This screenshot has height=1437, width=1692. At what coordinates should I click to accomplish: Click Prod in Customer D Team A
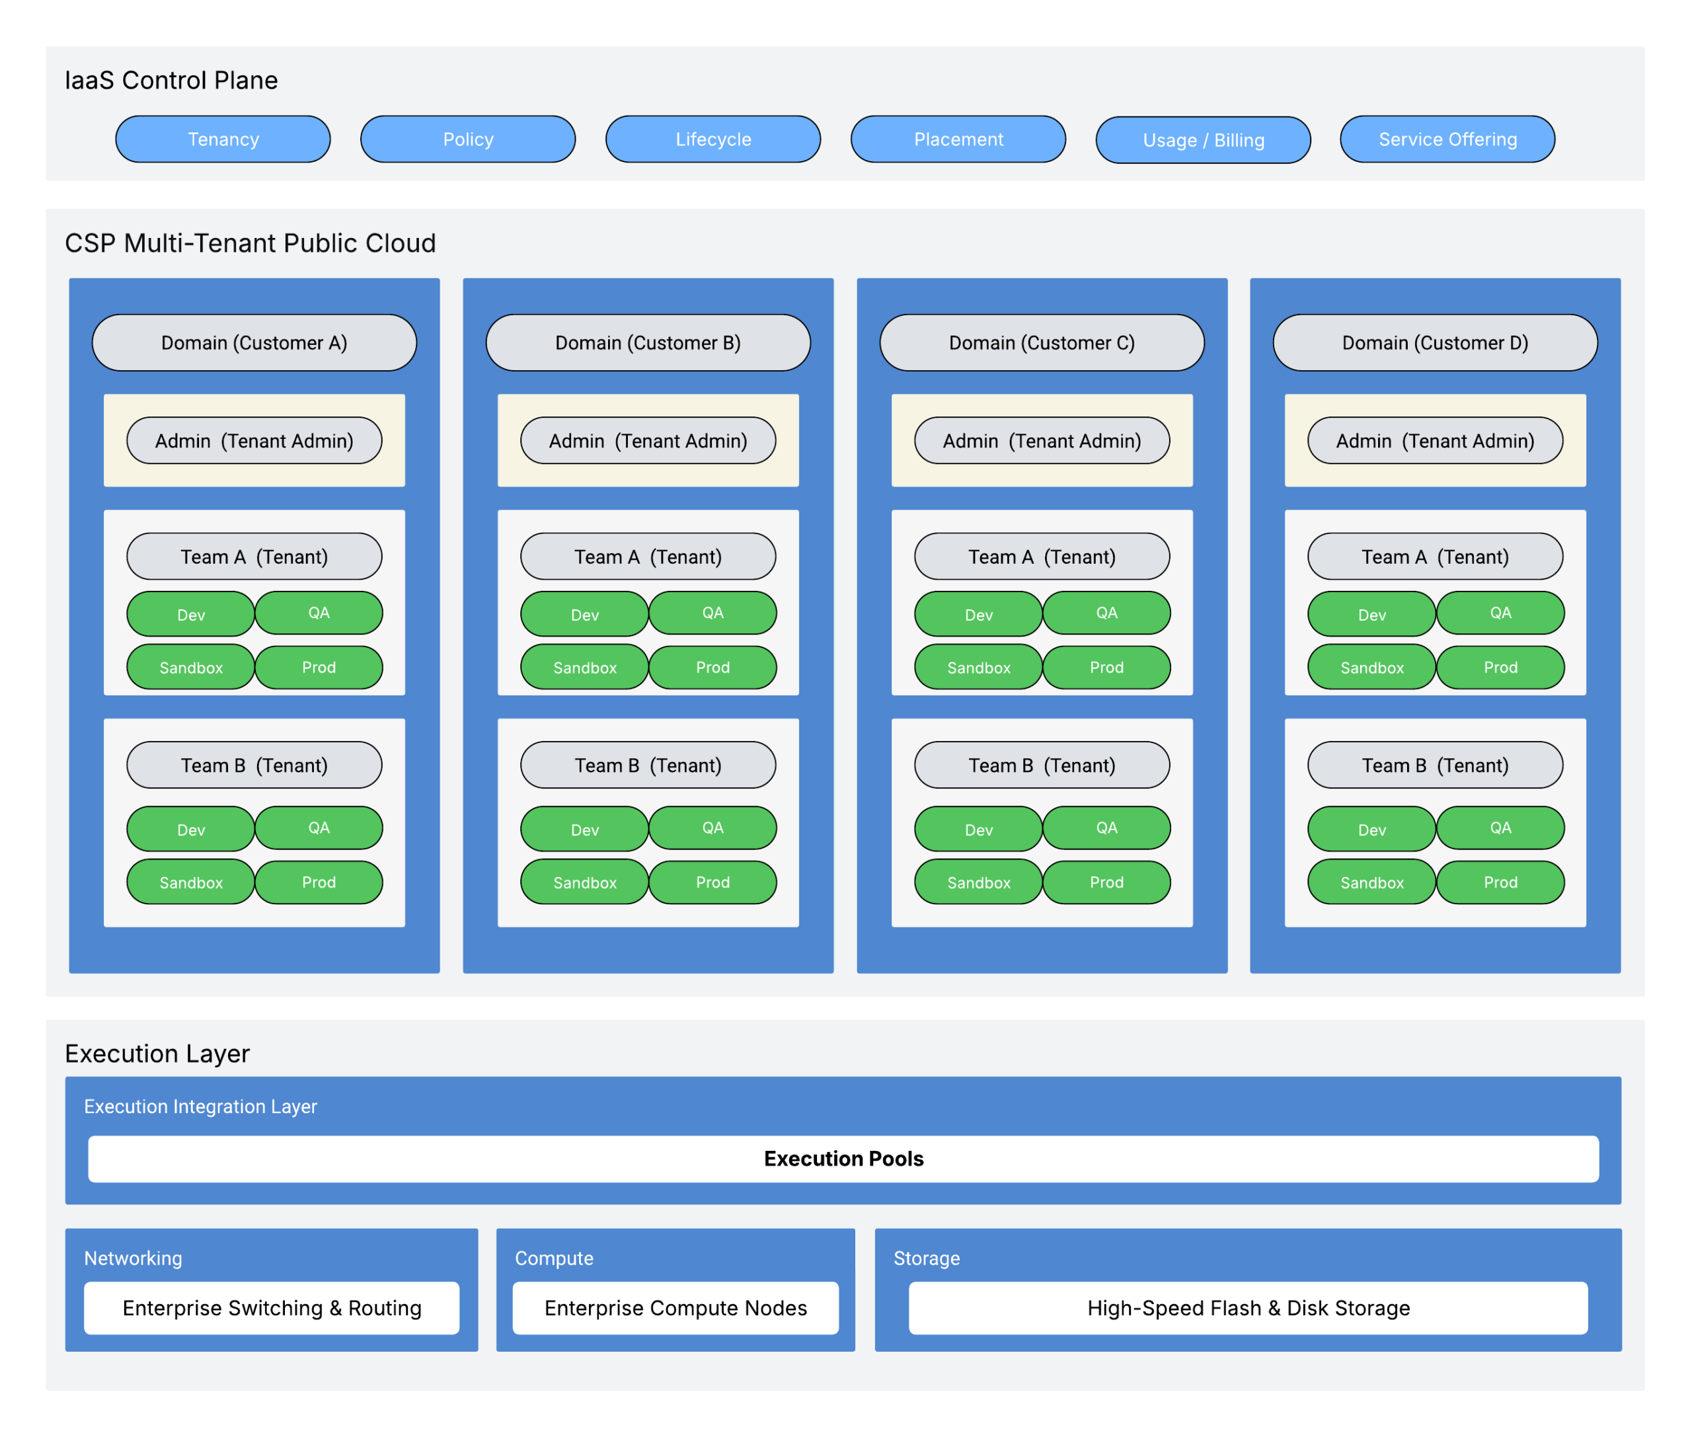(x=1502, y=667)
